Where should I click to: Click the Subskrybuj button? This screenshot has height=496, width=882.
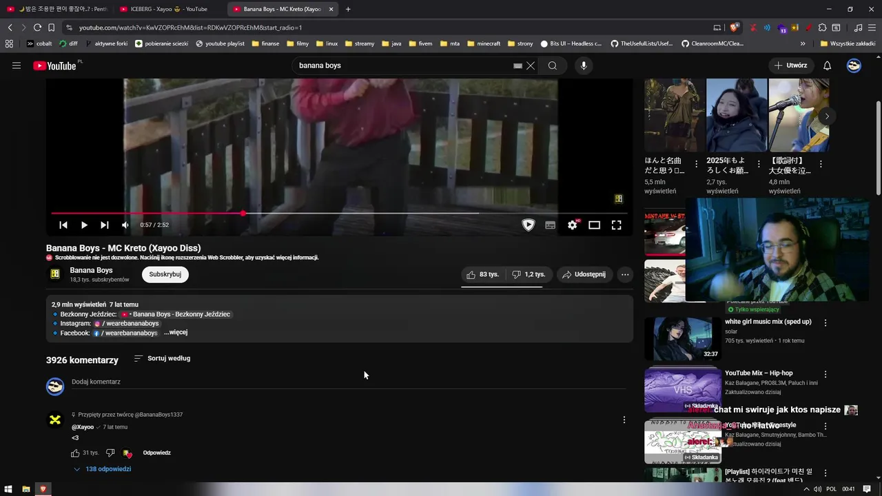[x=165, y=274]
